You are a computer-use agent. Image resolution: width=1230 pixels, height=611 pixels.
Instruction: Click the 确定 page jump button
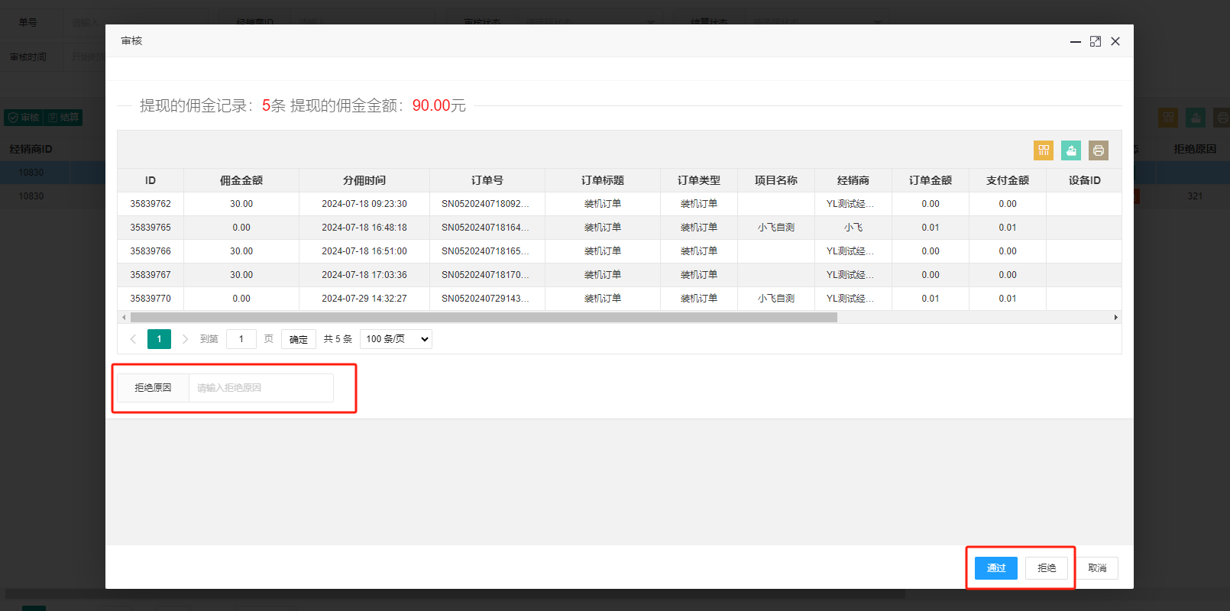299,339
